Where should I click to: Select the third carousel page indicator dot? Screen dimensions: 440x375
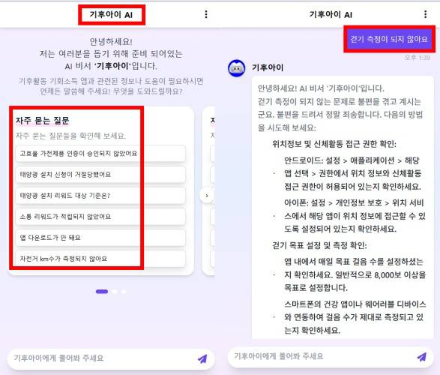tap(124, 292)
